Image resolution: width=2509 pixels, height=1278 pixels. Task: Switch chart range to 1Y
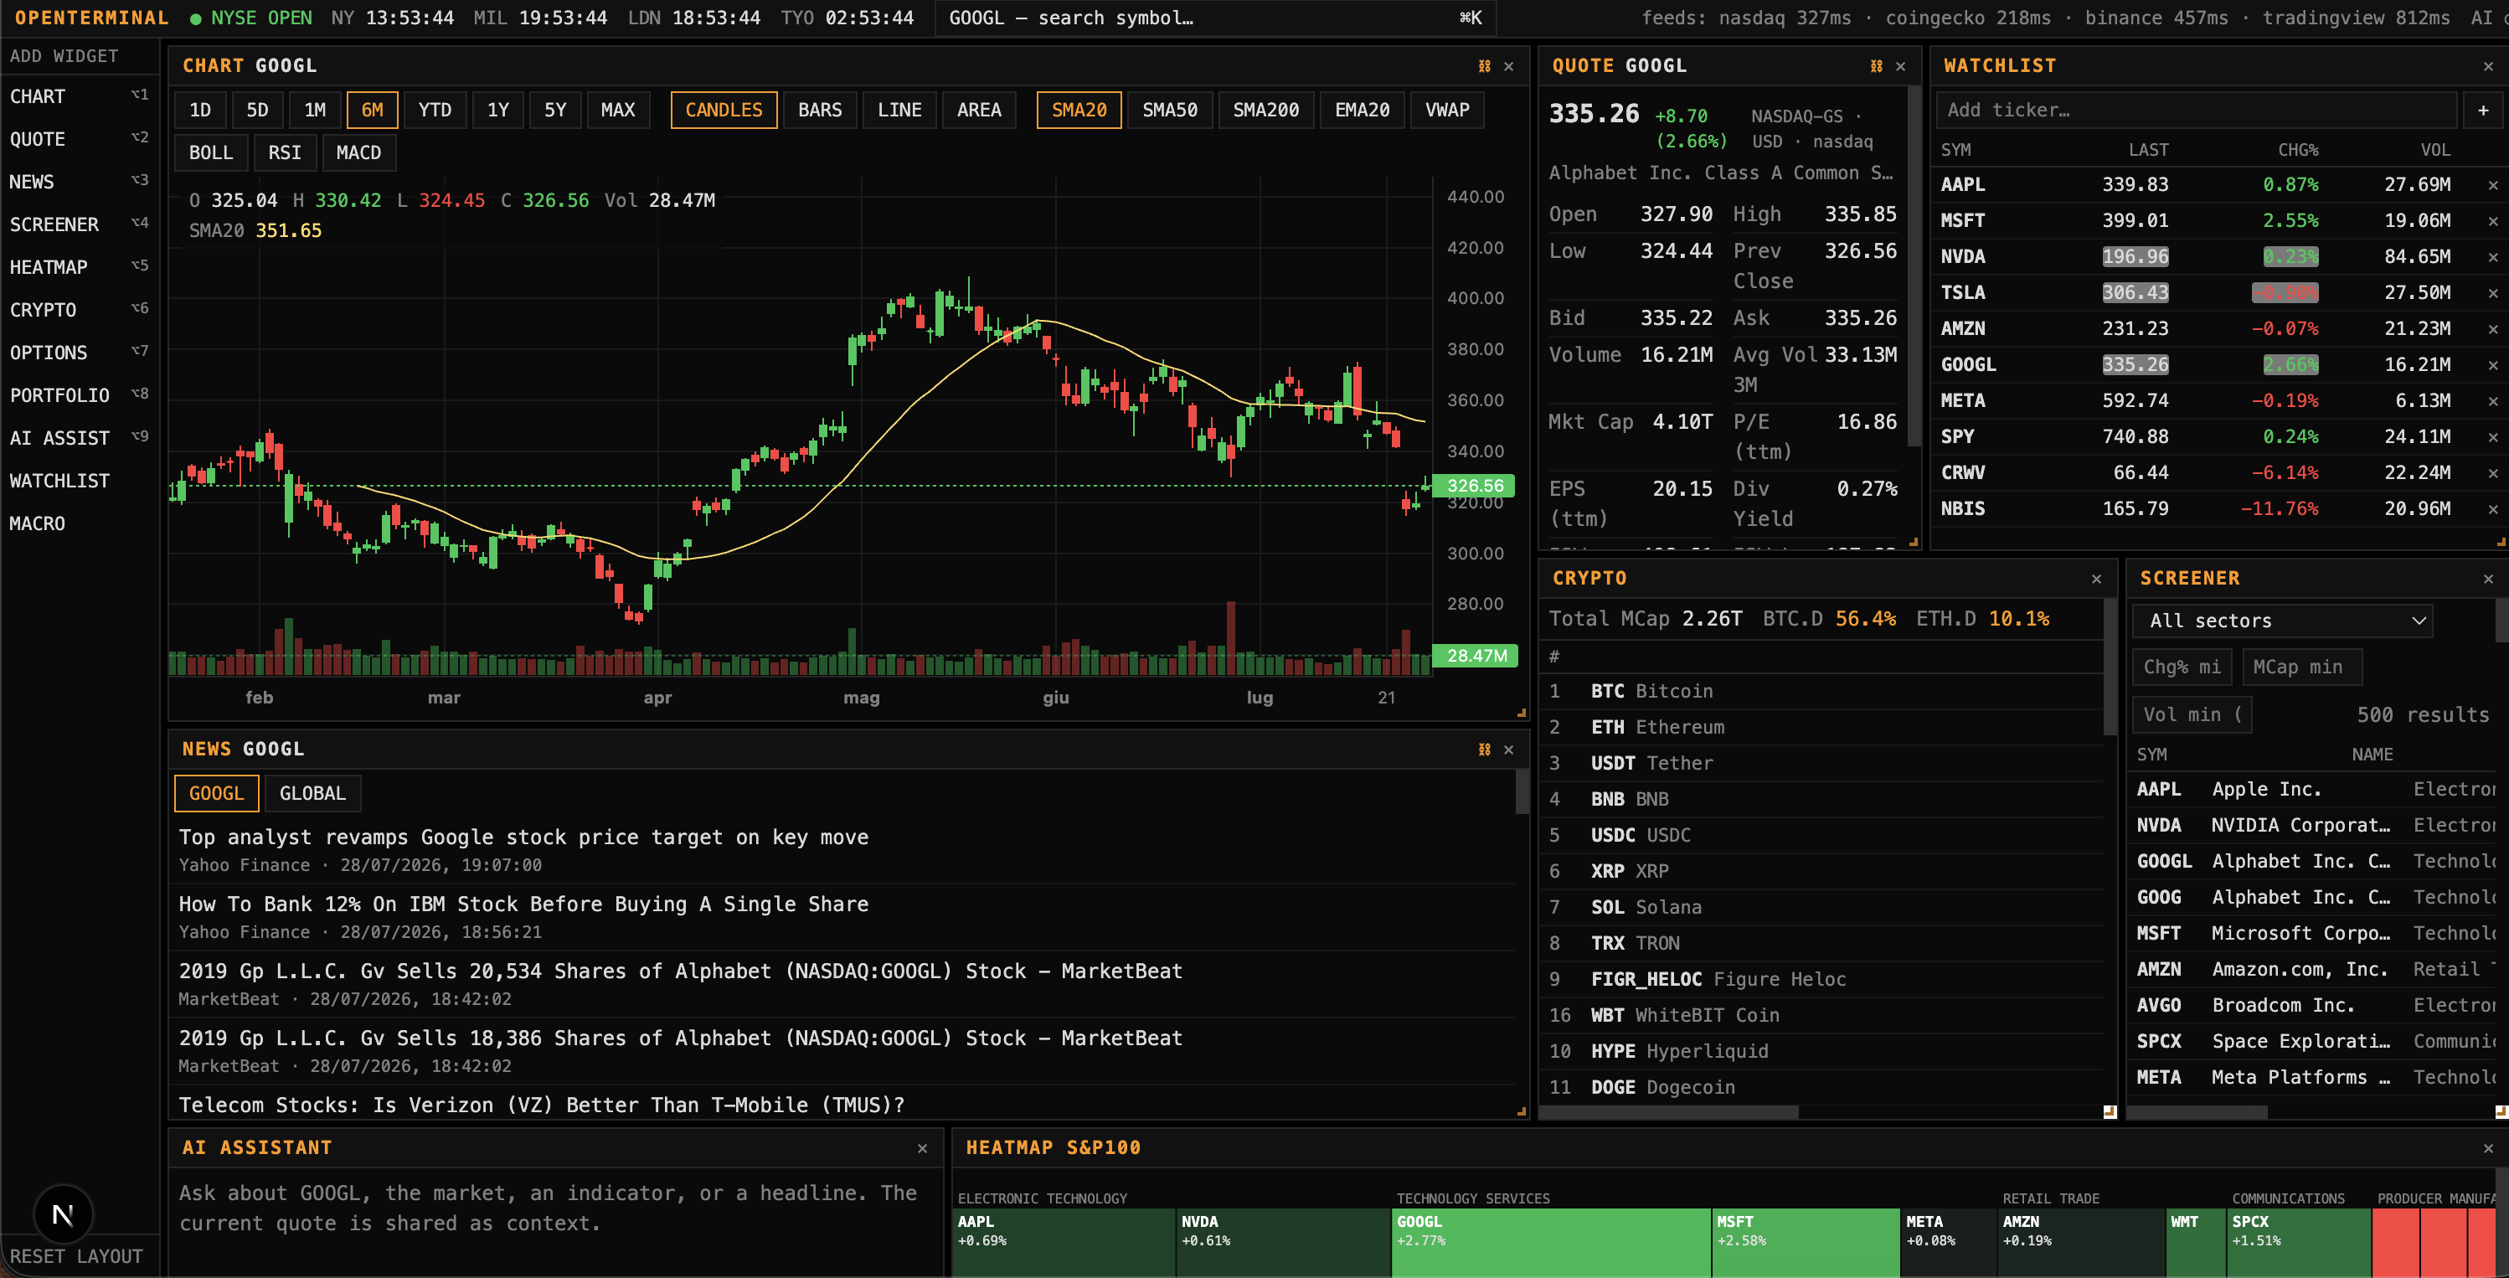point(497,110)
